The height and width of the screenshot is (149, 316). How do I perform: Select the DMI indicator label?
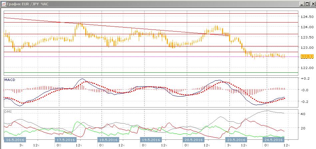pos(8,112)
